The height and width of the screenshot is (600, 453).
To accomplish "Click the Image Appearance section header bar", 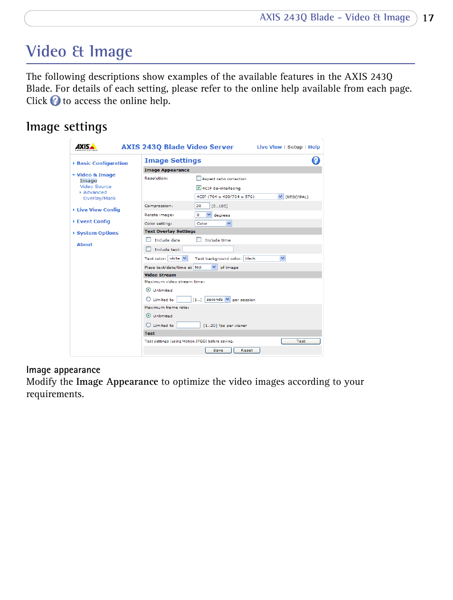I will (x=233, y=170).
